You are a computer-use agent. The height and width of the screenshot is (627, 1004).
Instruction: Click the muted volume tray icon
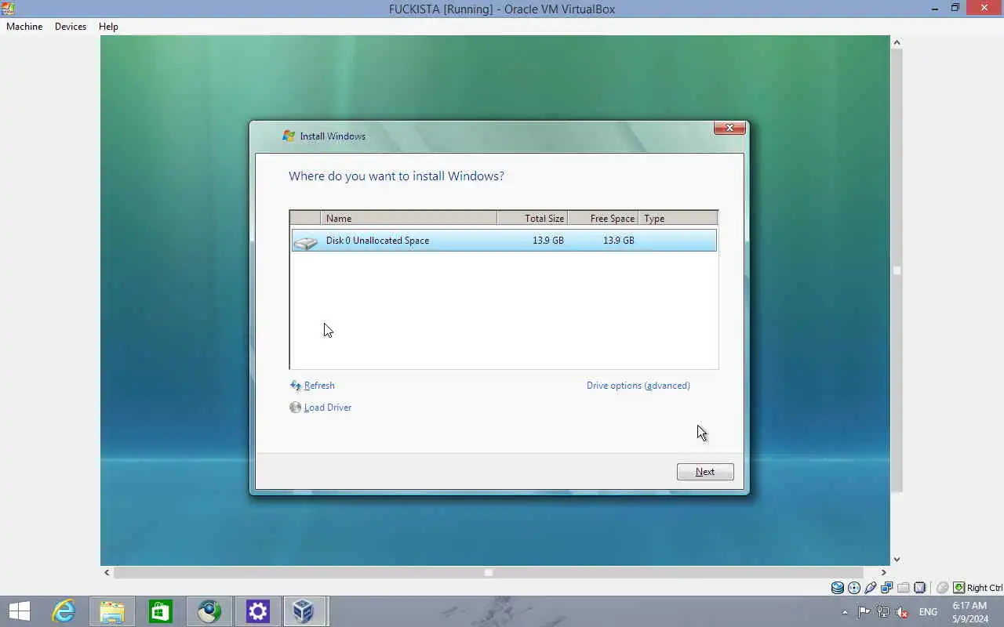pyautogui.click(x=902, y=612)
